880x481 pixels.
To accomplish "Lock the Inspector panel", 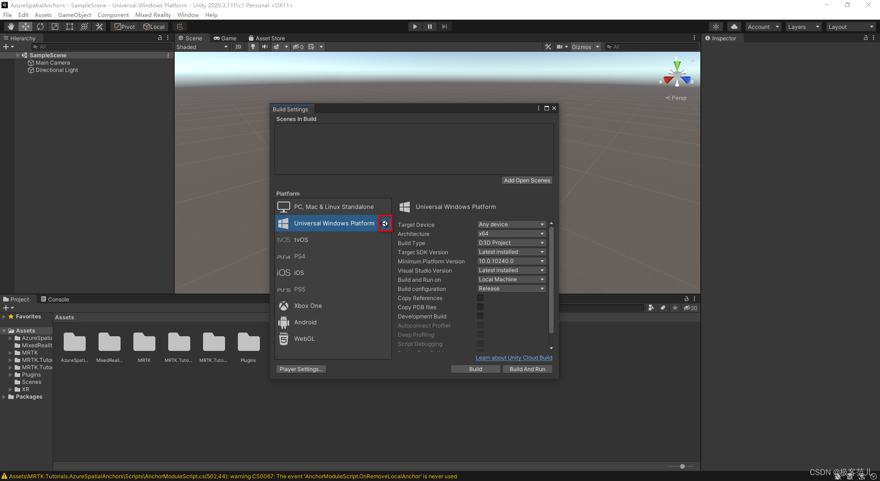I will pos(866,38).
